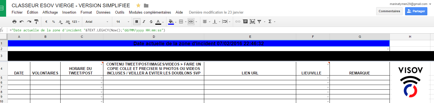Screen dimensions: 434x103
Task: Click the Partager button
Action: 416,11
